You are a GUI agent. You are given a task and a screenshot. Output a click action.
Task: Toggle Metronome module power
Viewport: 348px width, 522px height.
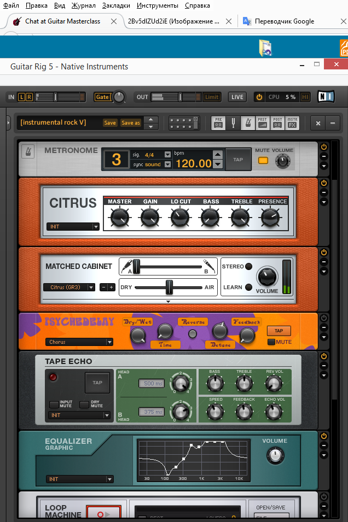pos(324,147)
